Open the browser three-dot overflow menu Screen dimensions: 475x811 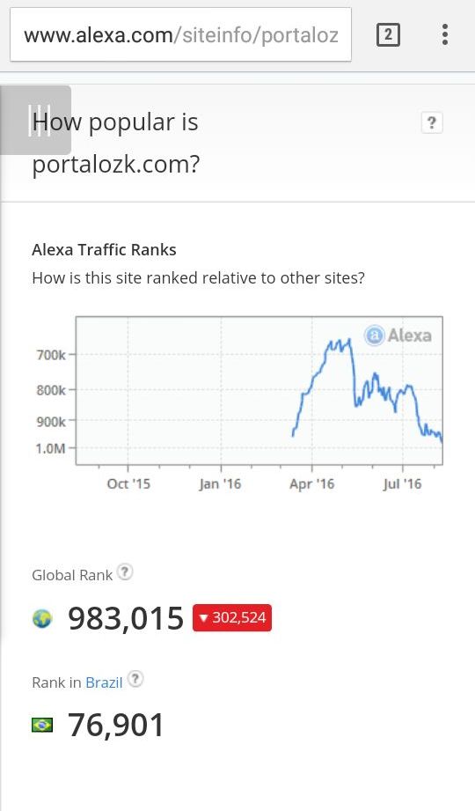pos(444,34)
